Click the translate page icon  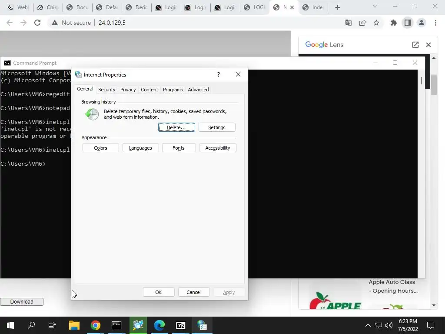tap(349, 23)
